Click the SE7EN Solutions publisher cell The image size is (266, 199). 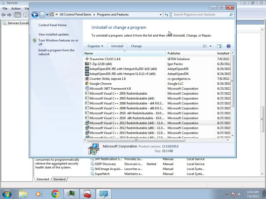pyautogui.click(x=178, y=59)
